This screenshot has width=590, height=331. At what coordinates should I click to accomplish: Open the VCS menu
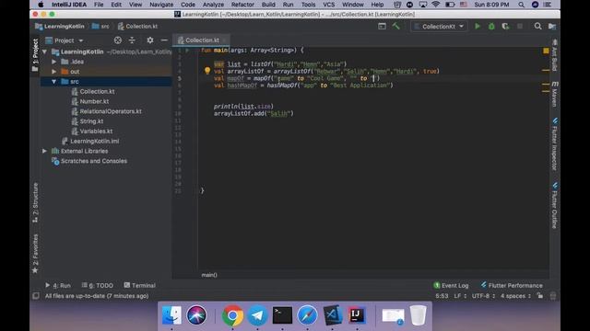[328, 5]
